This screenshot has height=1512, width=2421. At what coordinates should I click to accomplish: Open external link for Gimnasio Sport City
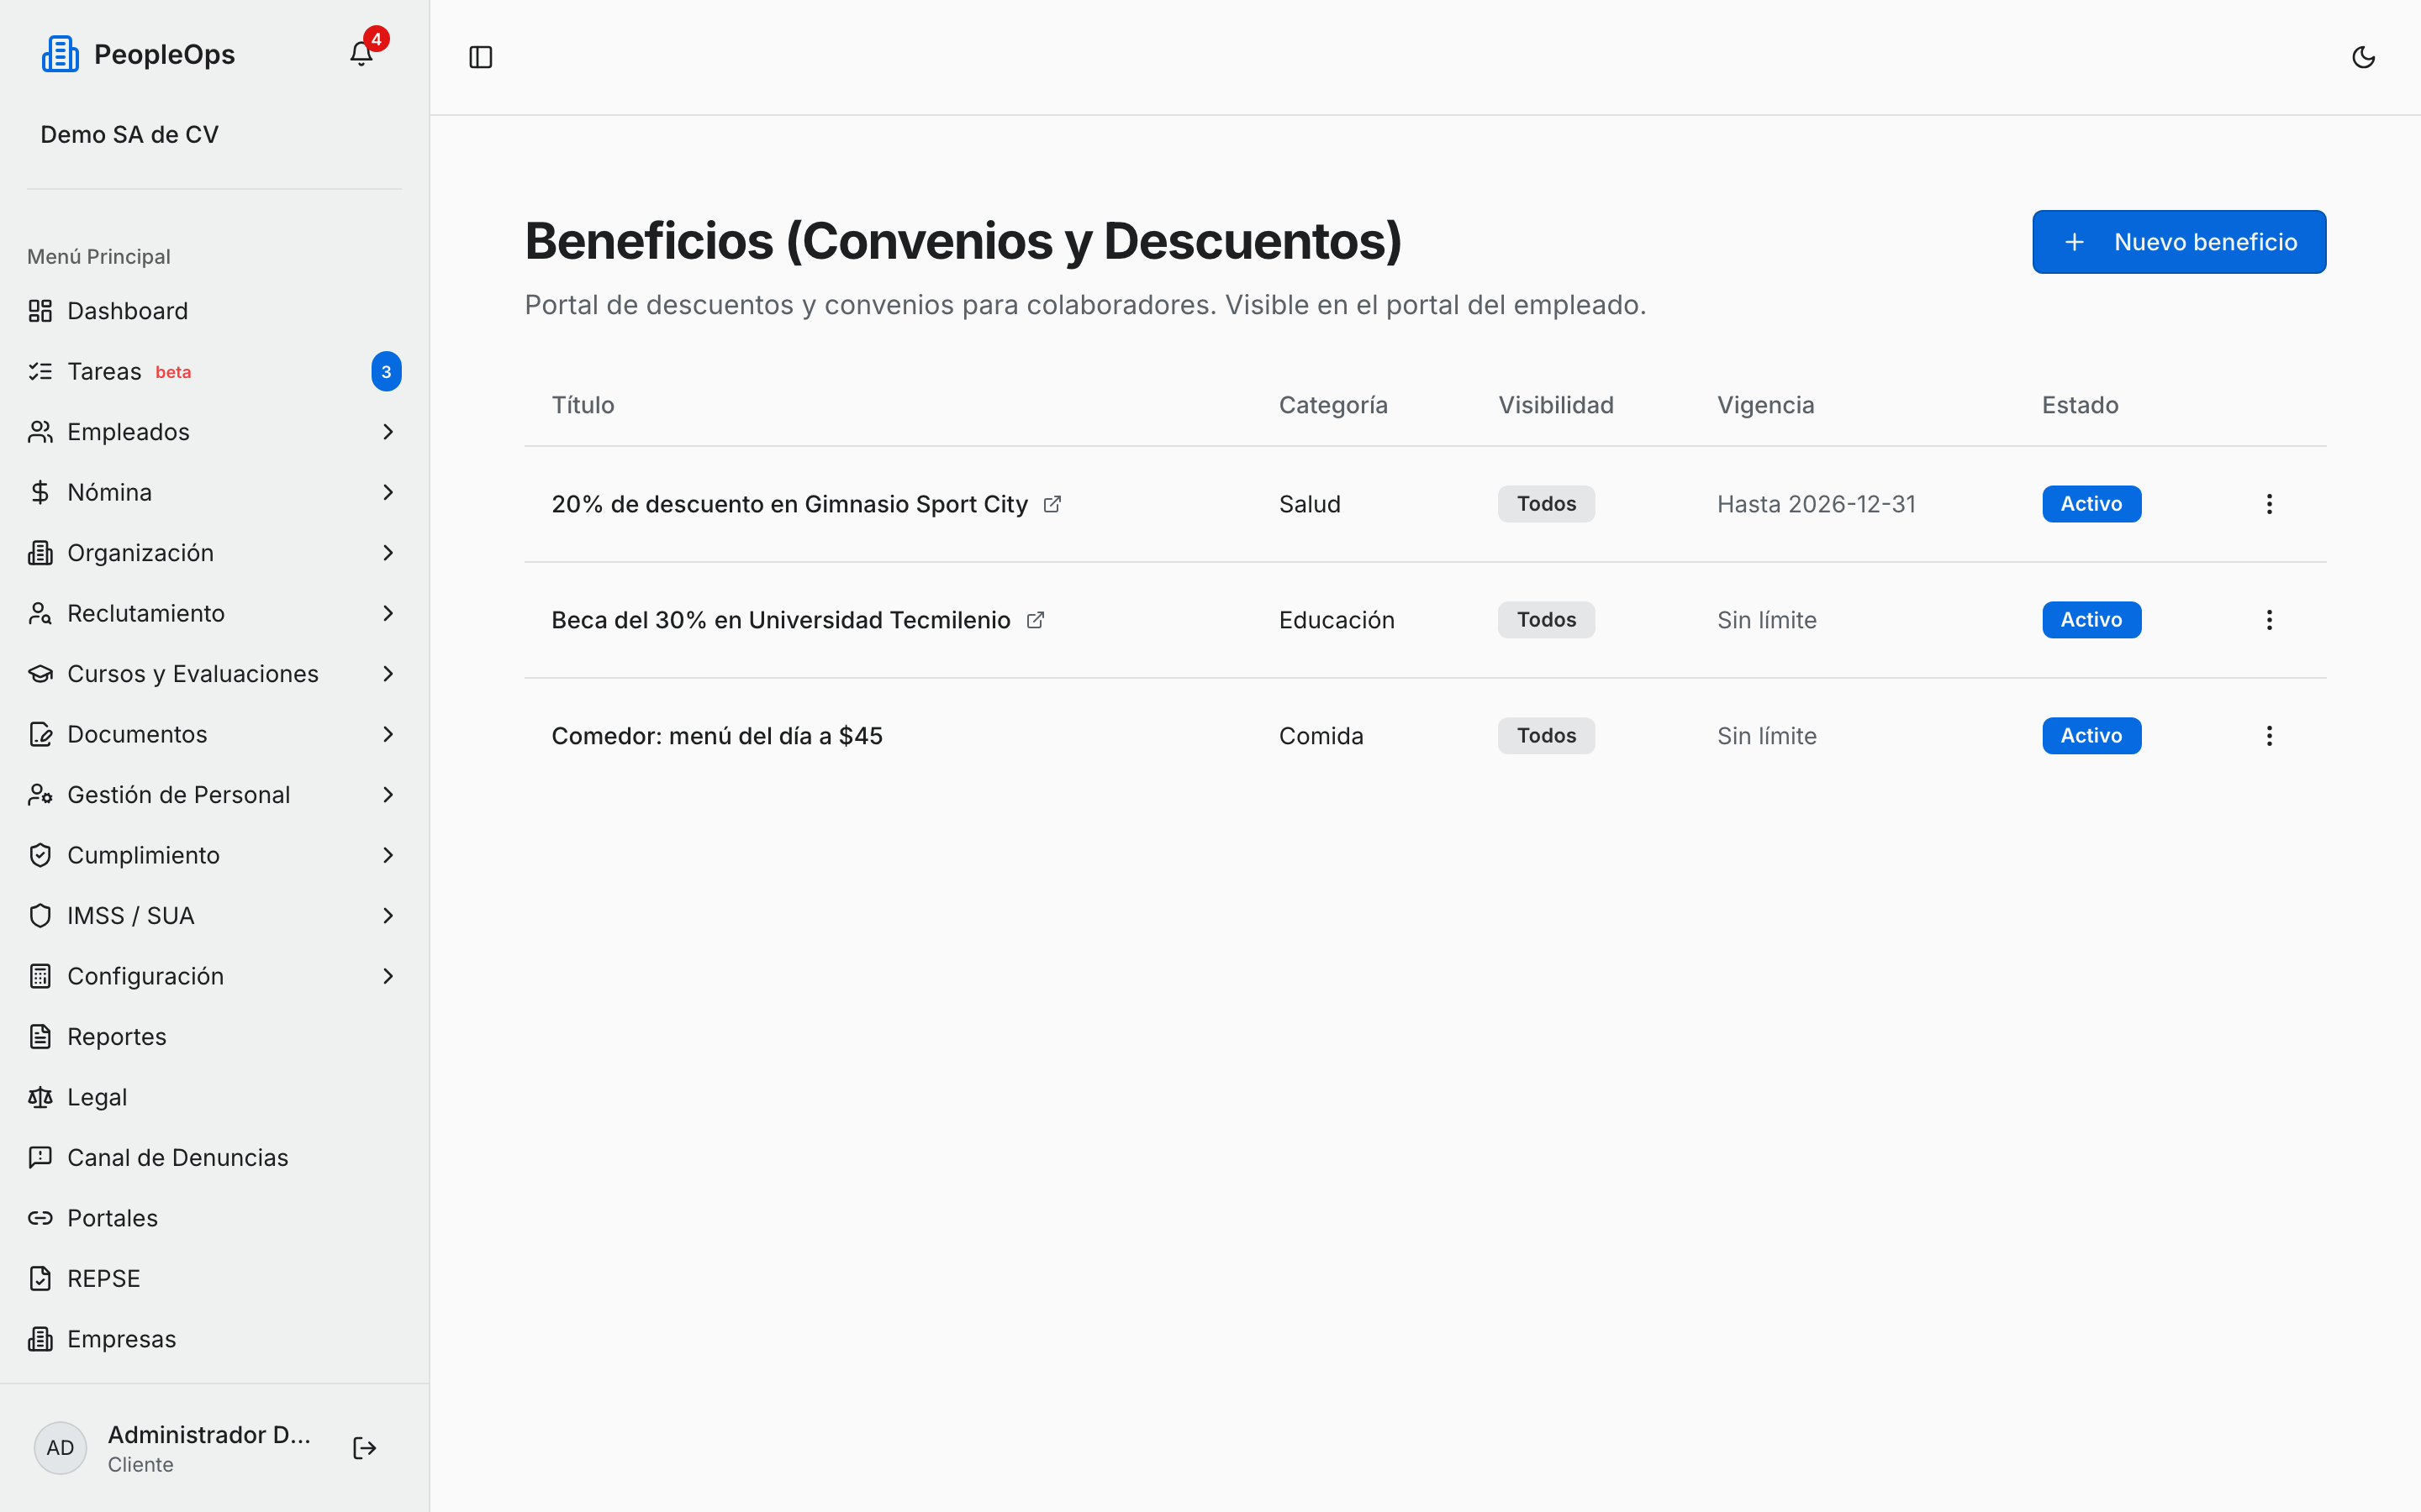(x=1052, y=504)
